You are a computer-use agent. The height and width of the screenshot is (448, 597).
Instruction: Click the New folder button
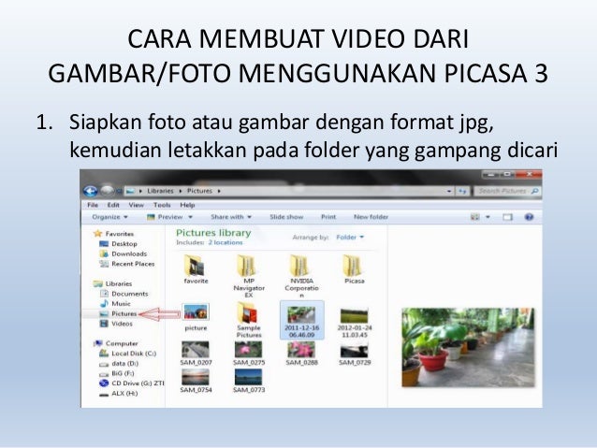coord(371,217)
